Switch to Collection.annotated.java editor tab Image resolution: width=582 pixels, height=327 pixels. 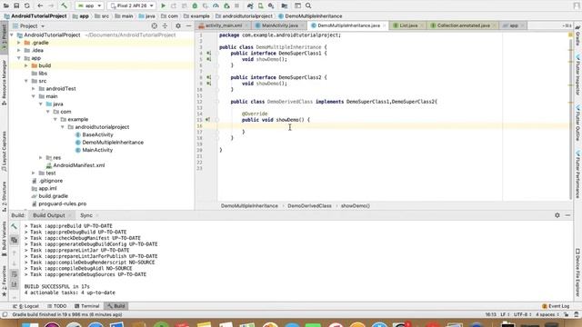(463, 25)
